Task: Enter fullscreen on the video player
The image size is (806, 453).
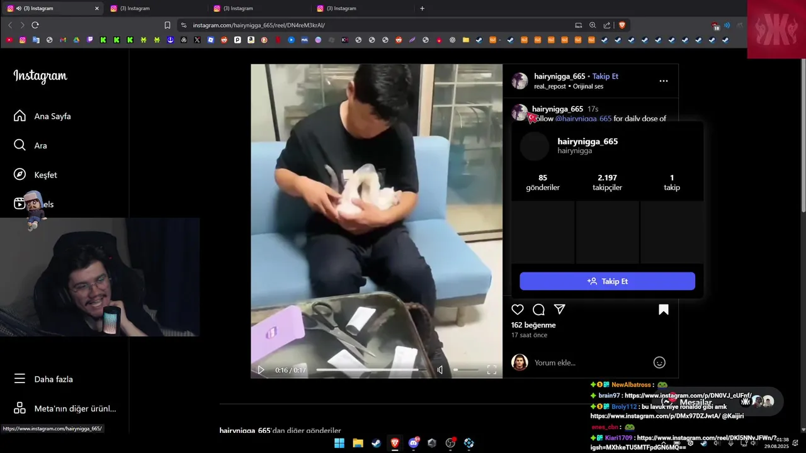Action: (x=492, y=370)
